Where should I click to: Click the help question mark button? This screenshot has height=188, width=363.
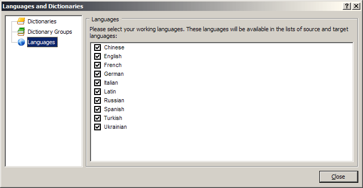point(347,6)
